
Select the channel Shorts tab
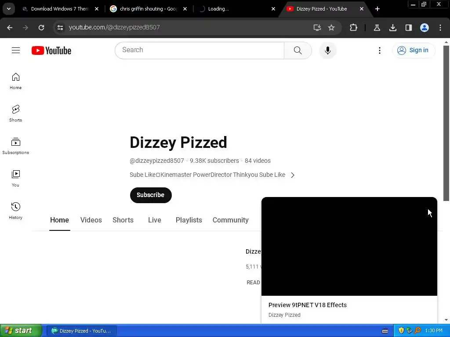[x=123, y=220]
